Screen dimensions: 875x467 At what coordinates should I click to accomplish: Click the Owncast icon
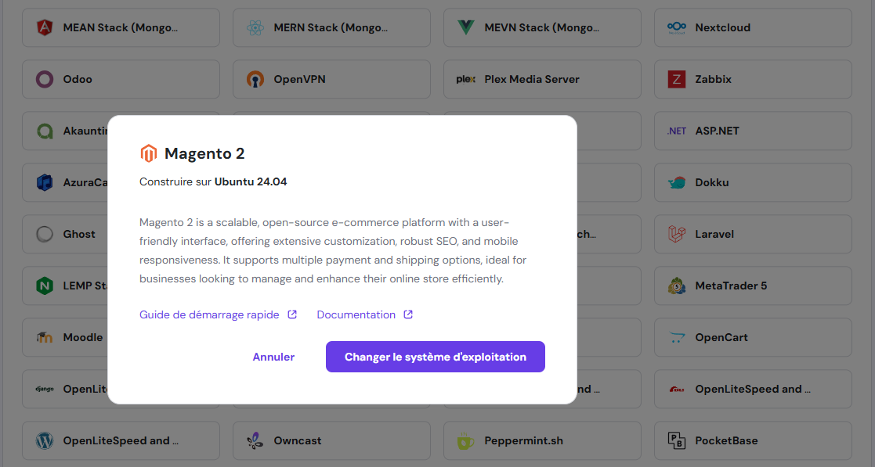(x=255, y=440)
